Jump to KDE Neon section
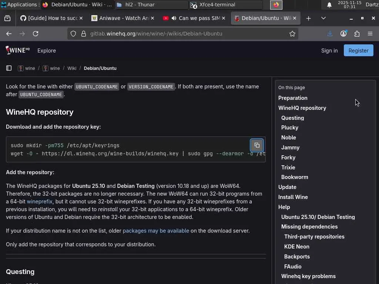 296,247
